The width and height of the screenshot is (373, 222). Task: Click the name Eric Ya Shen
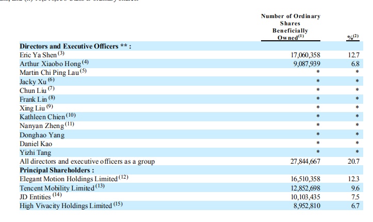38,55
